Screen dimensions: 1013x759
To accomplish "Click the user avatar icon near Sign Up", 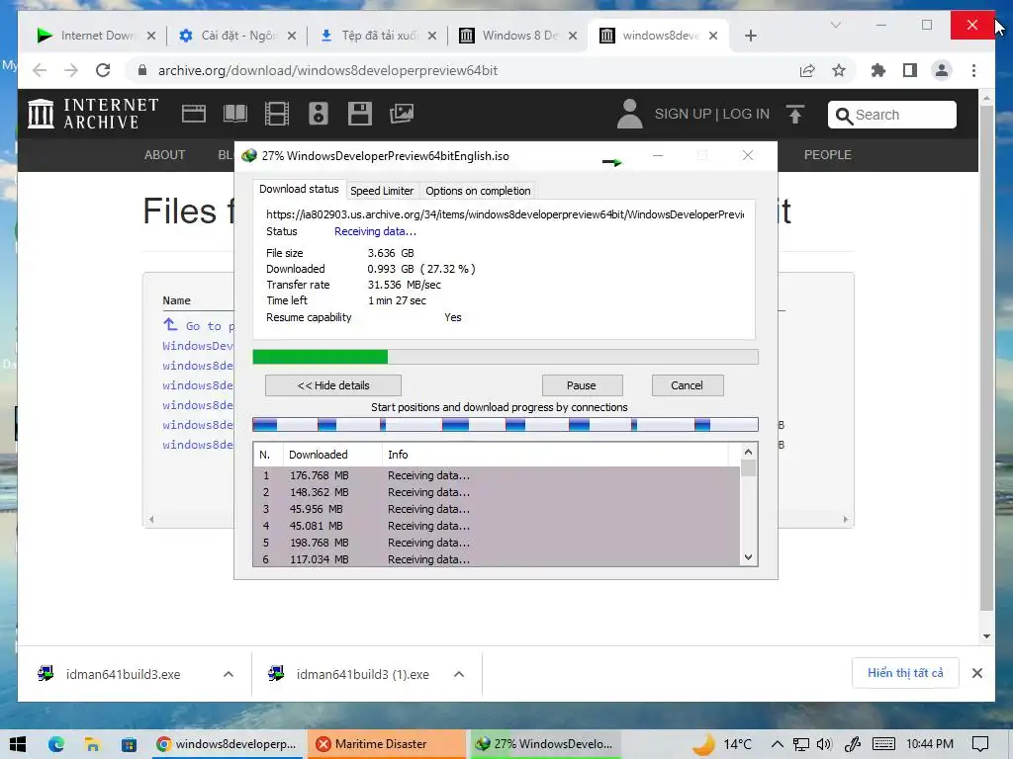I will [x=629, y=114].
